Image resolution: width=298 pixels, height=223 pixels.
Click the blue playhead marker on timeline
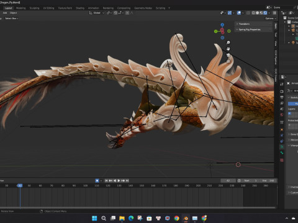click(20, 186)
